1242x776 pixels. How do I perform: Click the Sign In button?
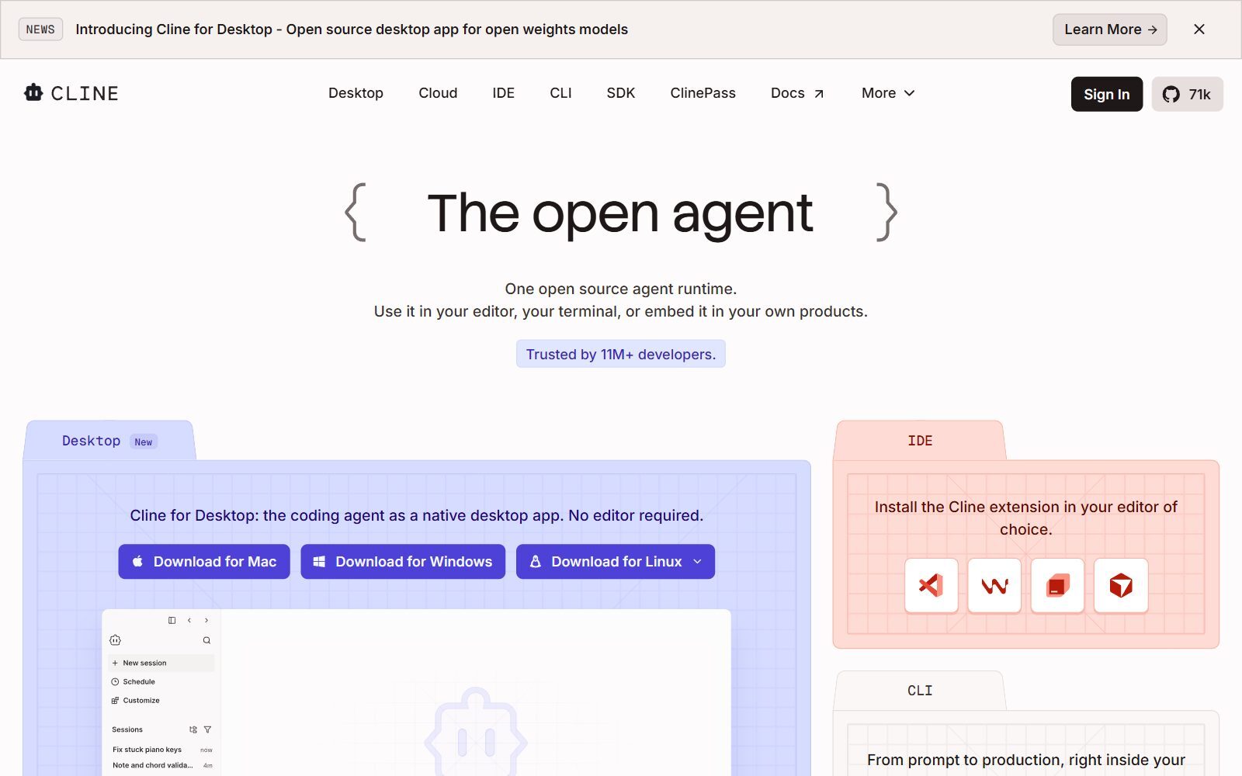(x=1106, y=94)
